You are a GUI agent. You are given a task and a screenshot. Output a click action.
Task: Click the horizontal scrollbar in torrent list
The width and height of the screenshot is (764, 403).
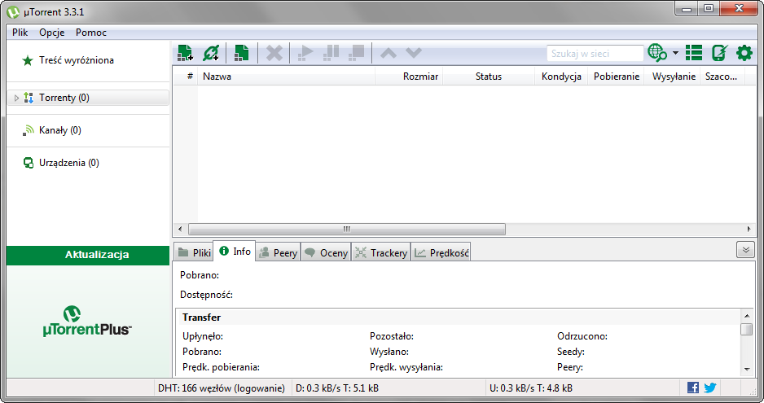346,229
